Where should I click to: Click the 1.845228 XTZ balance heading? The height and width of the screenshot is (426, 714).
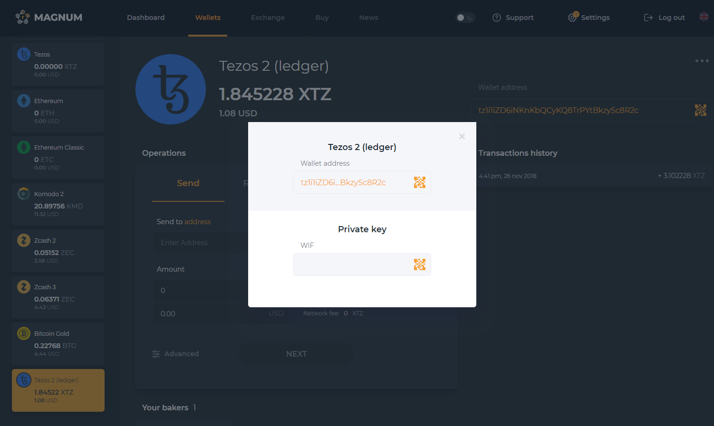(x=275, y=94)
